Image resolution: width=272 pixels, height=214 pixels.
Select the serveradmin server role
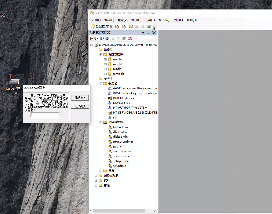(122, 156)
